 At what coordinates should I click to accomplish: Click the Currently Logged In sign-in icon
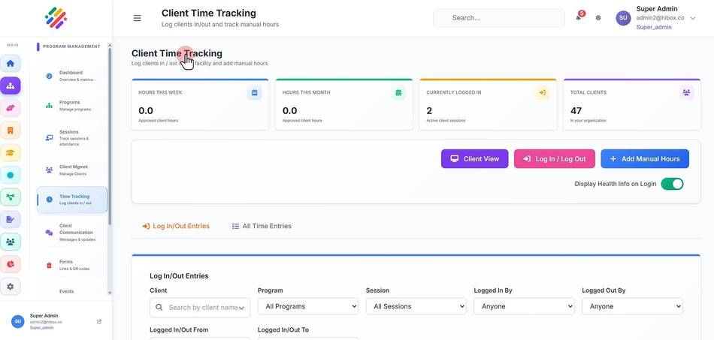click(543, 93)
